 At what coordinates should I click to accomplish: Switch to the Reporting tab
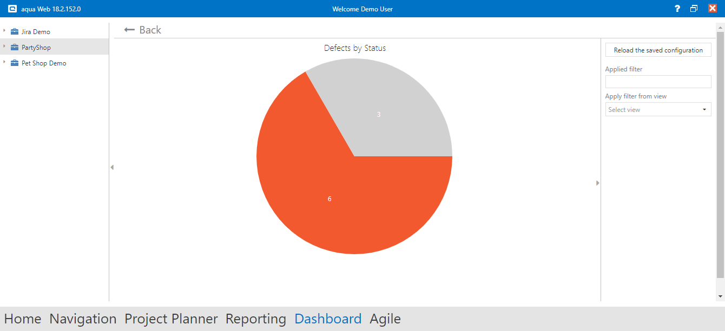[x=255, y=319]
